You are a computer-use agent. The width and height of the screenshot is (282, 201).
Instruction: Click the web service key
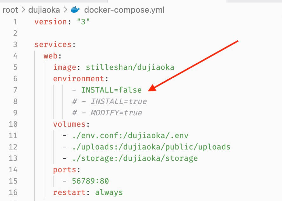(50, 56)
